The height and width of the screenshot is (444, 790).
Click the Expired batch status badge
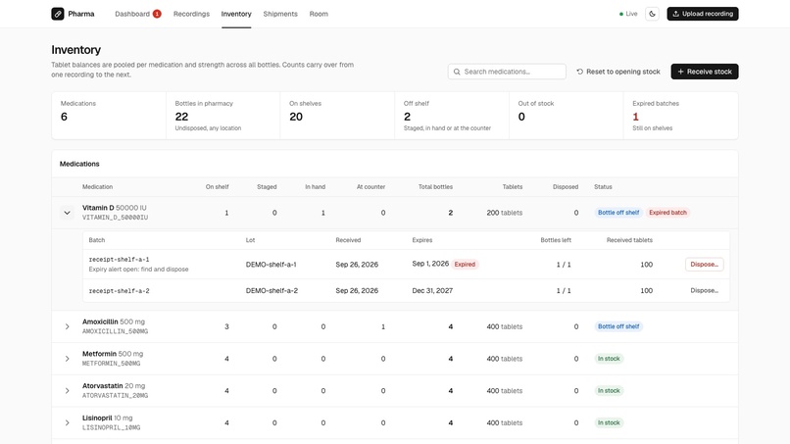667,213
